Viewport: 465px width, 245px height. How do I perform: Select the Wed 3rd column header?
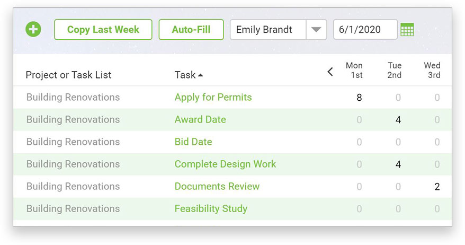pyautogui.click(x=432, y=70)
